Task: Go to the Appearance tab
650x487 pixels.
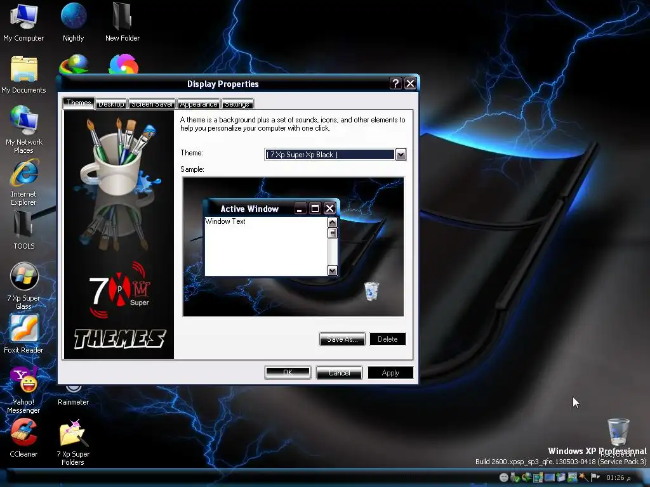Action: (199, 104)
